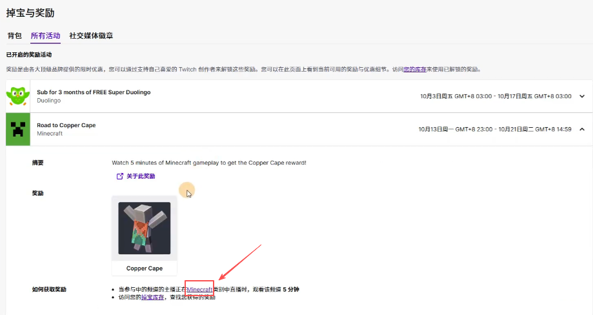Click the Minecraft campaign date range

[495, 129]
